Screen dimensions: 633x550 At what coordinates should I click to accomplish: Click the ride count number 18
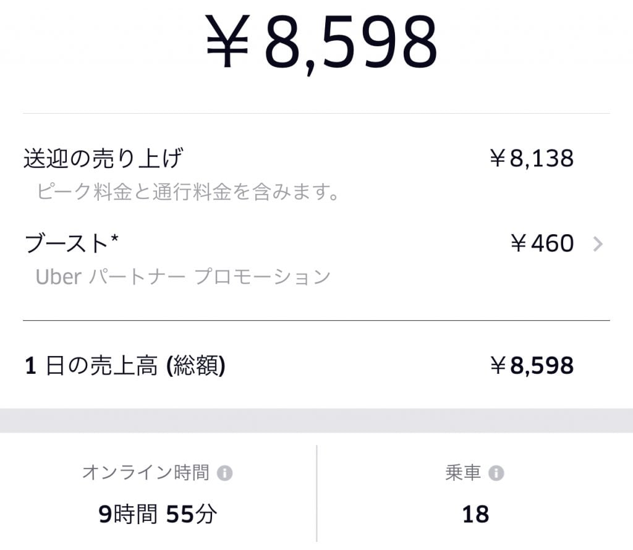click(475, 514)
